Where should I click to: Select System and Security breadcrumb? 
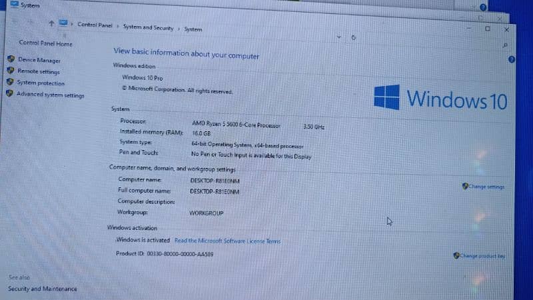point(148,27)
